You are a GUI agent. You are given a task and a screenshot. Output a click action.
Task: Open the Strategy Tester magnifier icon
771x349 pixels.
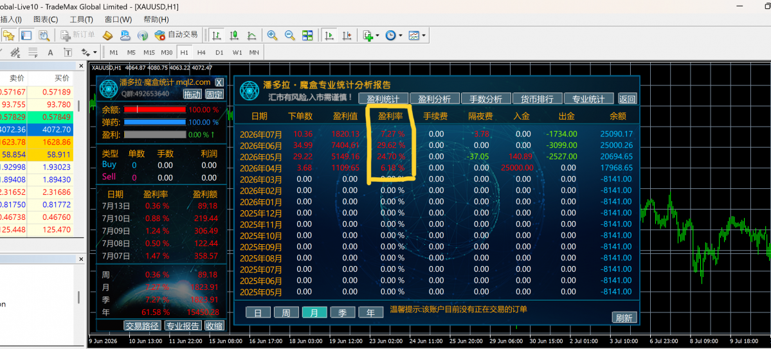pos(44,35)
